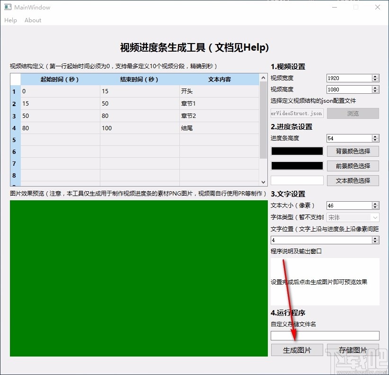
Task: Decrease the 文字位置 value with its down arrow
Action: click(x=375, y=241)
